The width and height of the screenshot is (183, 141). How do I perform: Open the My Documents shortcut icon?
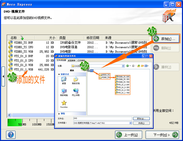[x=76, y=81]
